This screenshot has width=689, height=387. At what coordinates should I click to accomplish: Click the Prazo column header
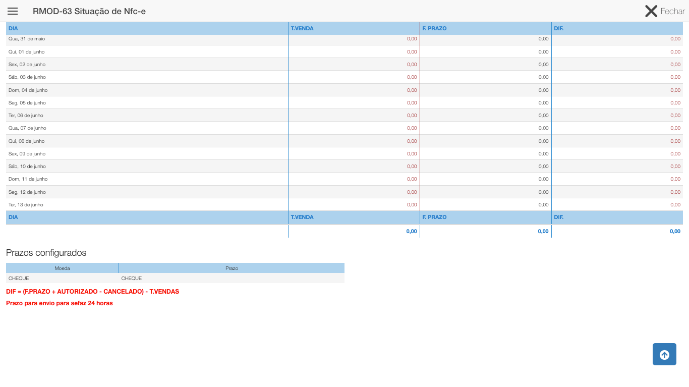232,268
